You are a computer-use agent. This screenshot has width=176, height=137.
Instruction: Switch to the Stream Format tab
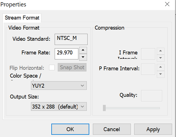[x=22, y=18]
